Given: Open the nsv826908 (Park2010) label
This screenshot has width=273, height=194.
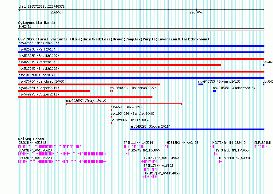Looking at the screenshot, I should [x=37, y=49].
